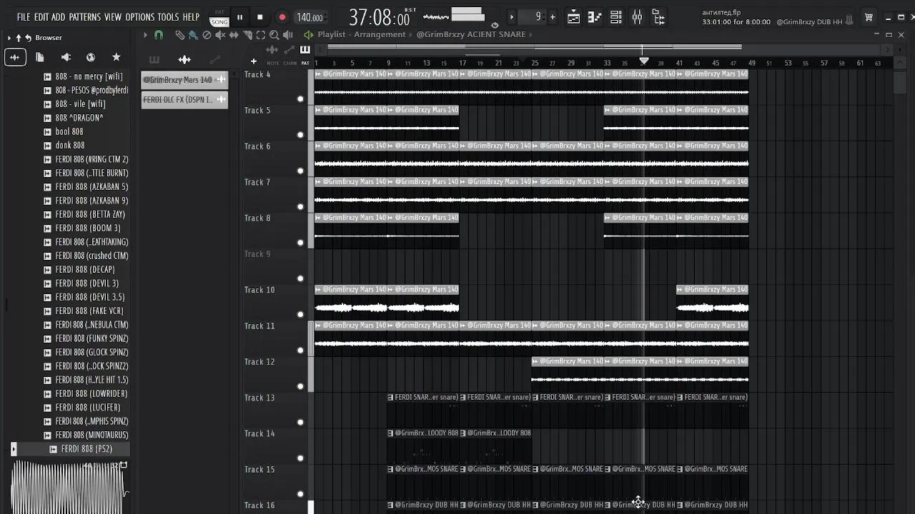Switch timeline focus to NOTE
Screen dimensions: 915x514
pyautogui.click(x=272, y=63)
